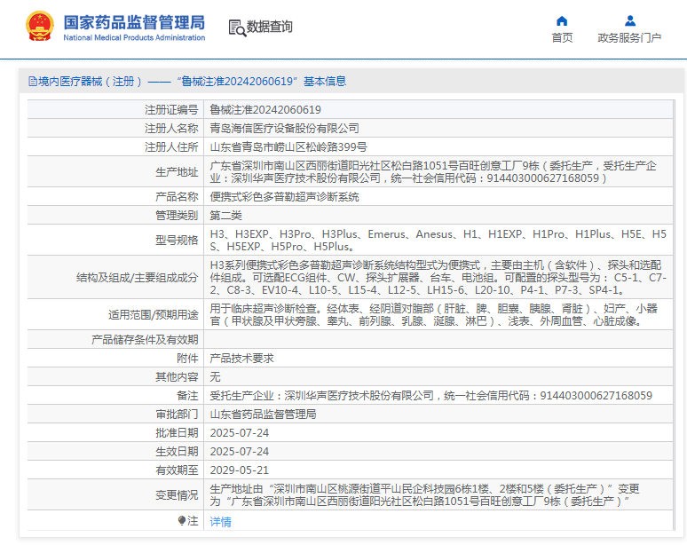Click the national emblem logo
The height and width of the screenshot is (545, 687).
pyautogui.click(x=38, y=26)
